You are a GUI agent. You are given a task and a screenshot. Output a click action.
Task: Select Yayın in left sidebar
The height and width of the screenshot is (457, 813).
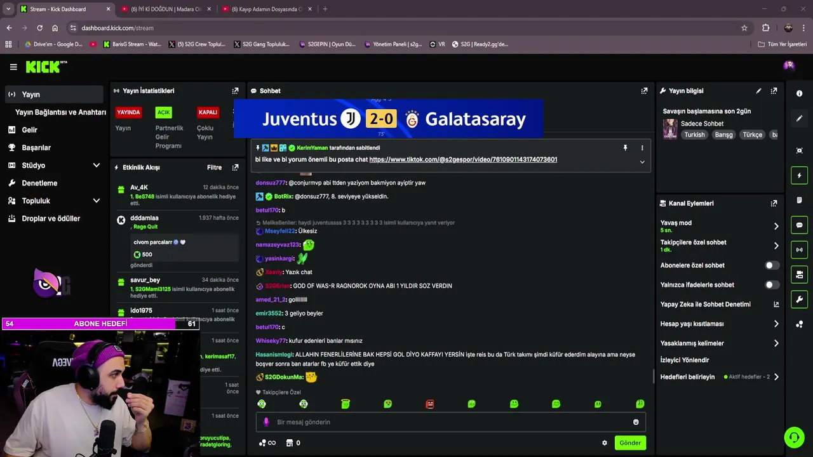[54, 95]
